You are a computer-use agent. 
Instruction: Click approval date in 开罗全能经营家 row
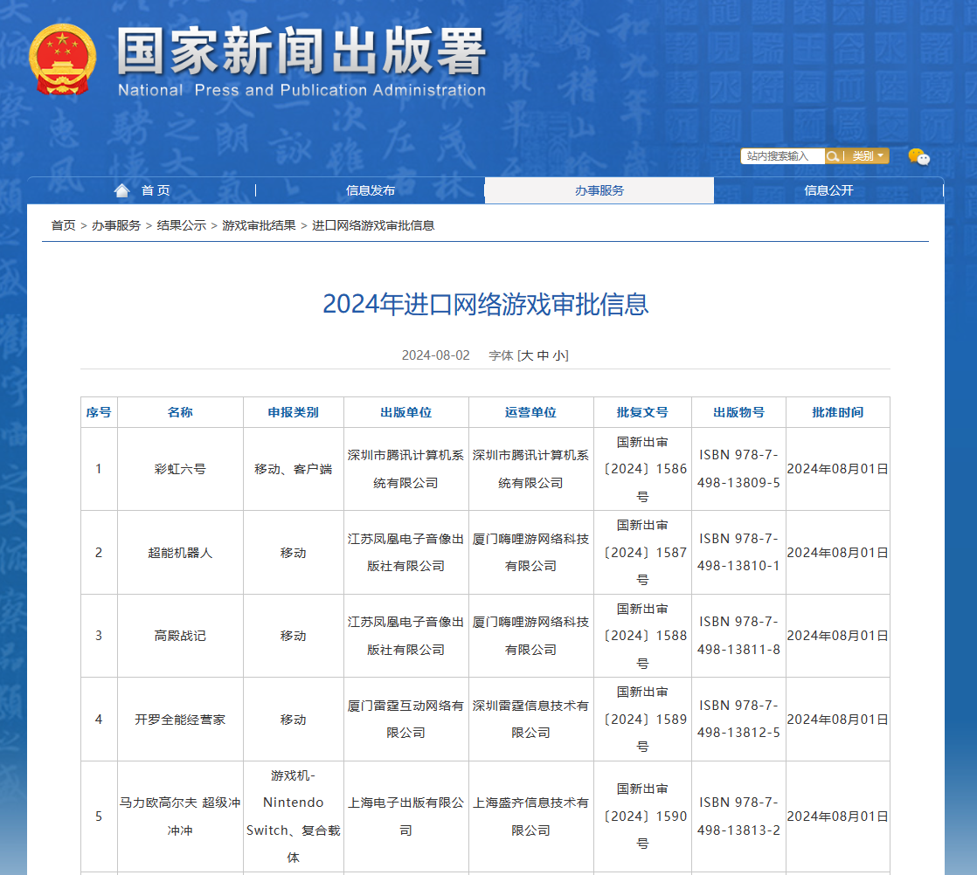point(837,720)
